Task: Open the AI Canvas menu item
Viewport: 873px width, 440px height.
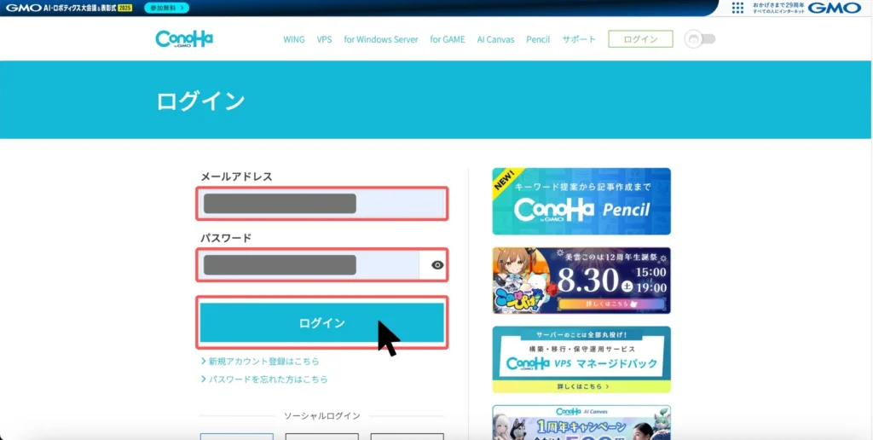Action: [495, 39]
